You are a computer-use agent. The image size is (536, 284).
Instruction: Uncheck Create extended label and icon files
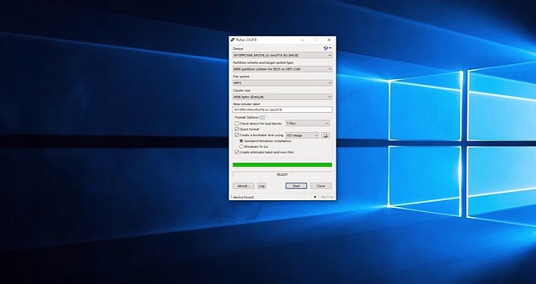pyautogui.click(x=237, y=152)
